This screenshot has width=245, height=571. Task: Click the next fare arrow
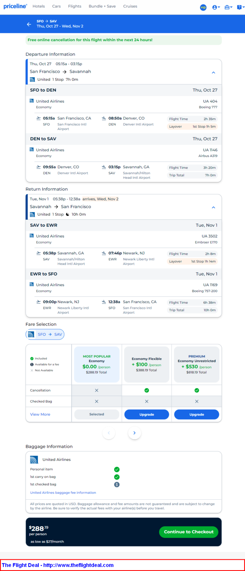coord(134,433)
